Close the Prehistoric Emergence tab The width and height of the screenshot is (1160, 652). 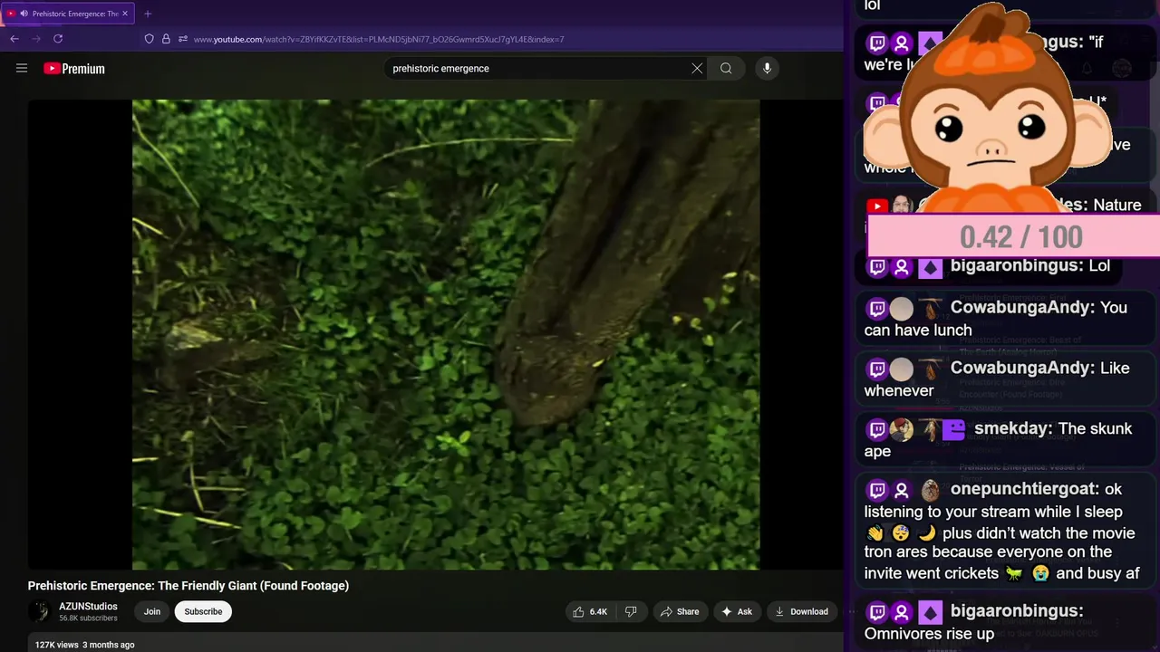pyautogui.click(x=125, y=14)
